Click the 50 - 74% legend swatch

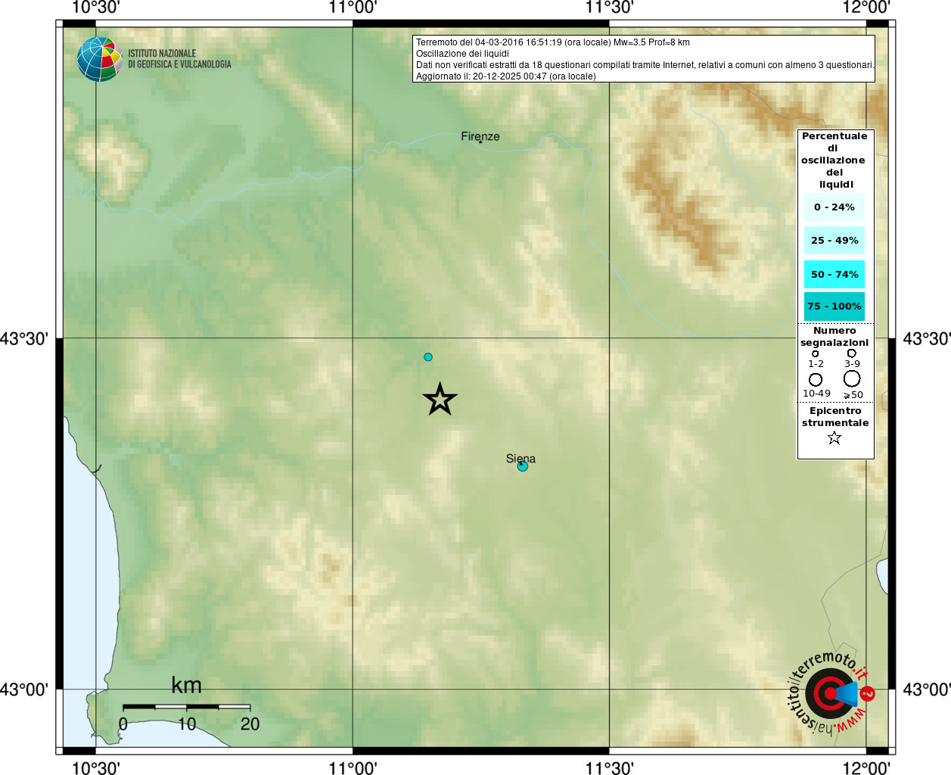point(834,274)
